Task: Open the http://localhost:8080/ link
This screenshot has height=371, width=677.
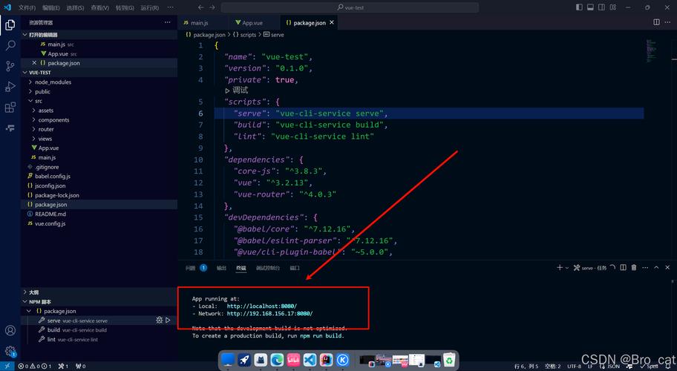Action: tap(261, 306)
